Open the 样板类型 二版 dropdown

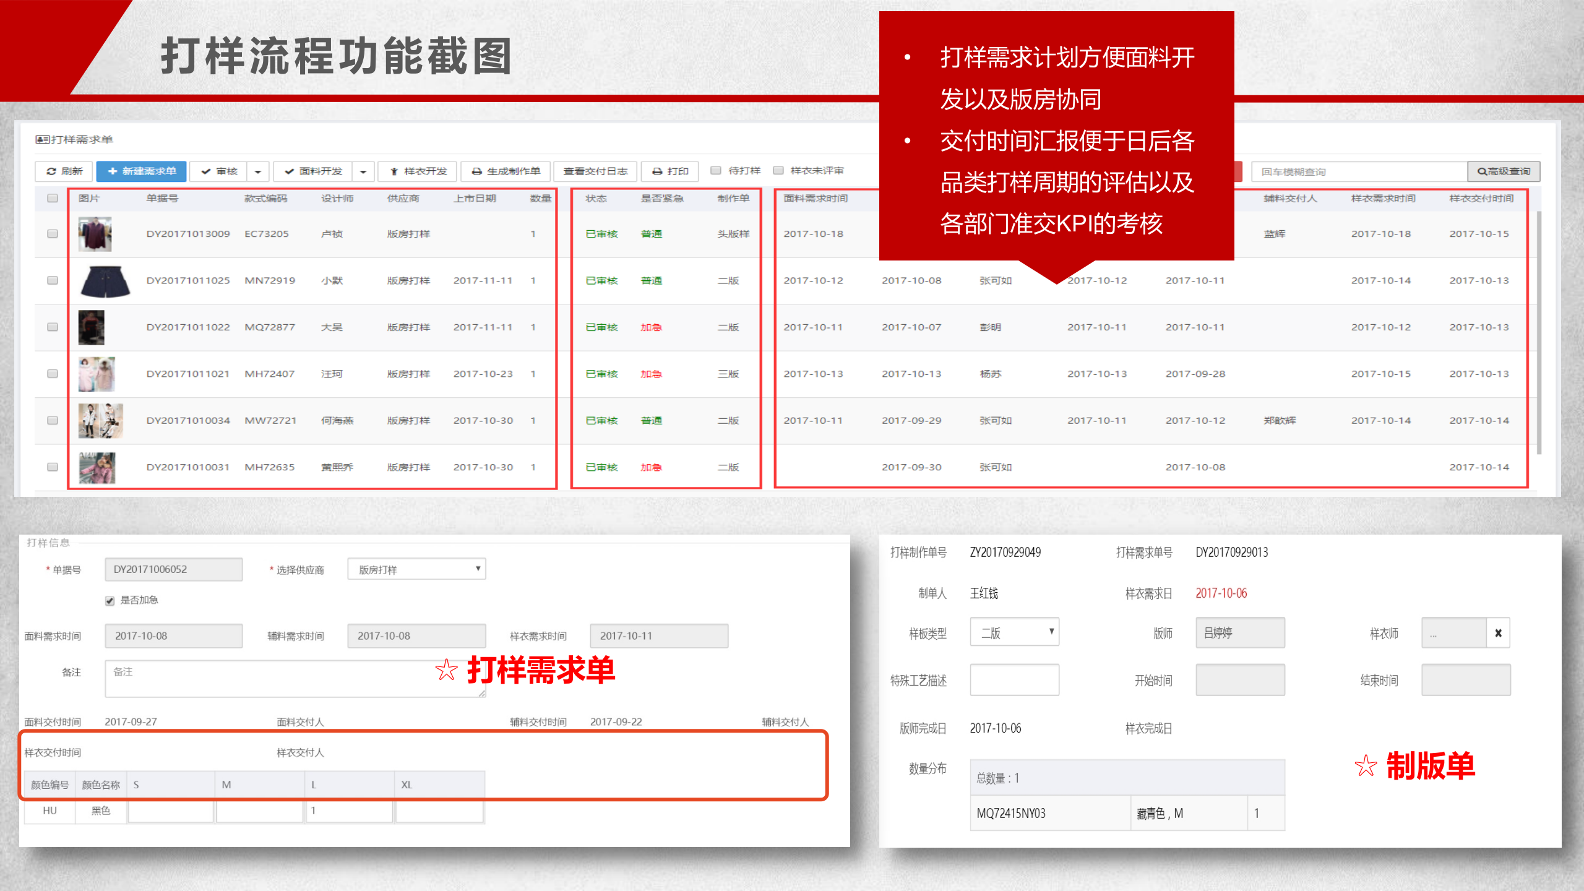click(x=1014, y=632)
